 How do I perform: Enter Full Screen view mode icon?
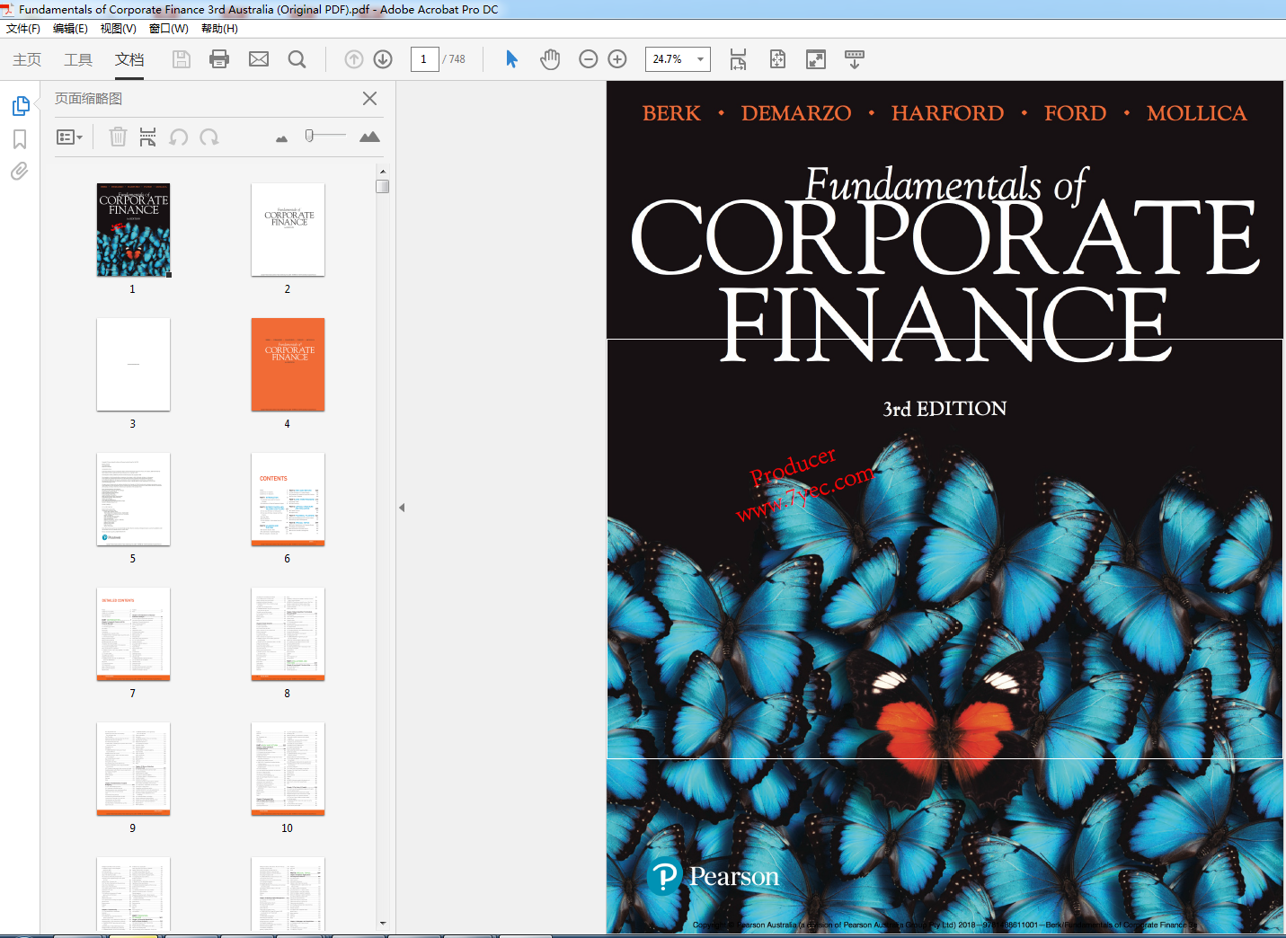click(x=816, y=59)
